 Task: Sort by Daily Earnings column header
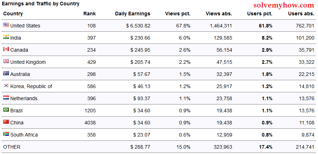click(132, 14)
